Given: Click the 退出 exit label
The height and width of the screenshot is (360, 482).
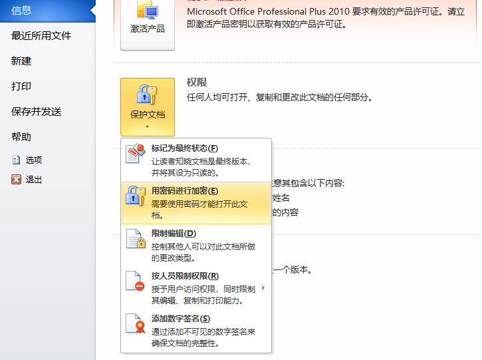Looking at the screenshot, I should pos(34,180).
